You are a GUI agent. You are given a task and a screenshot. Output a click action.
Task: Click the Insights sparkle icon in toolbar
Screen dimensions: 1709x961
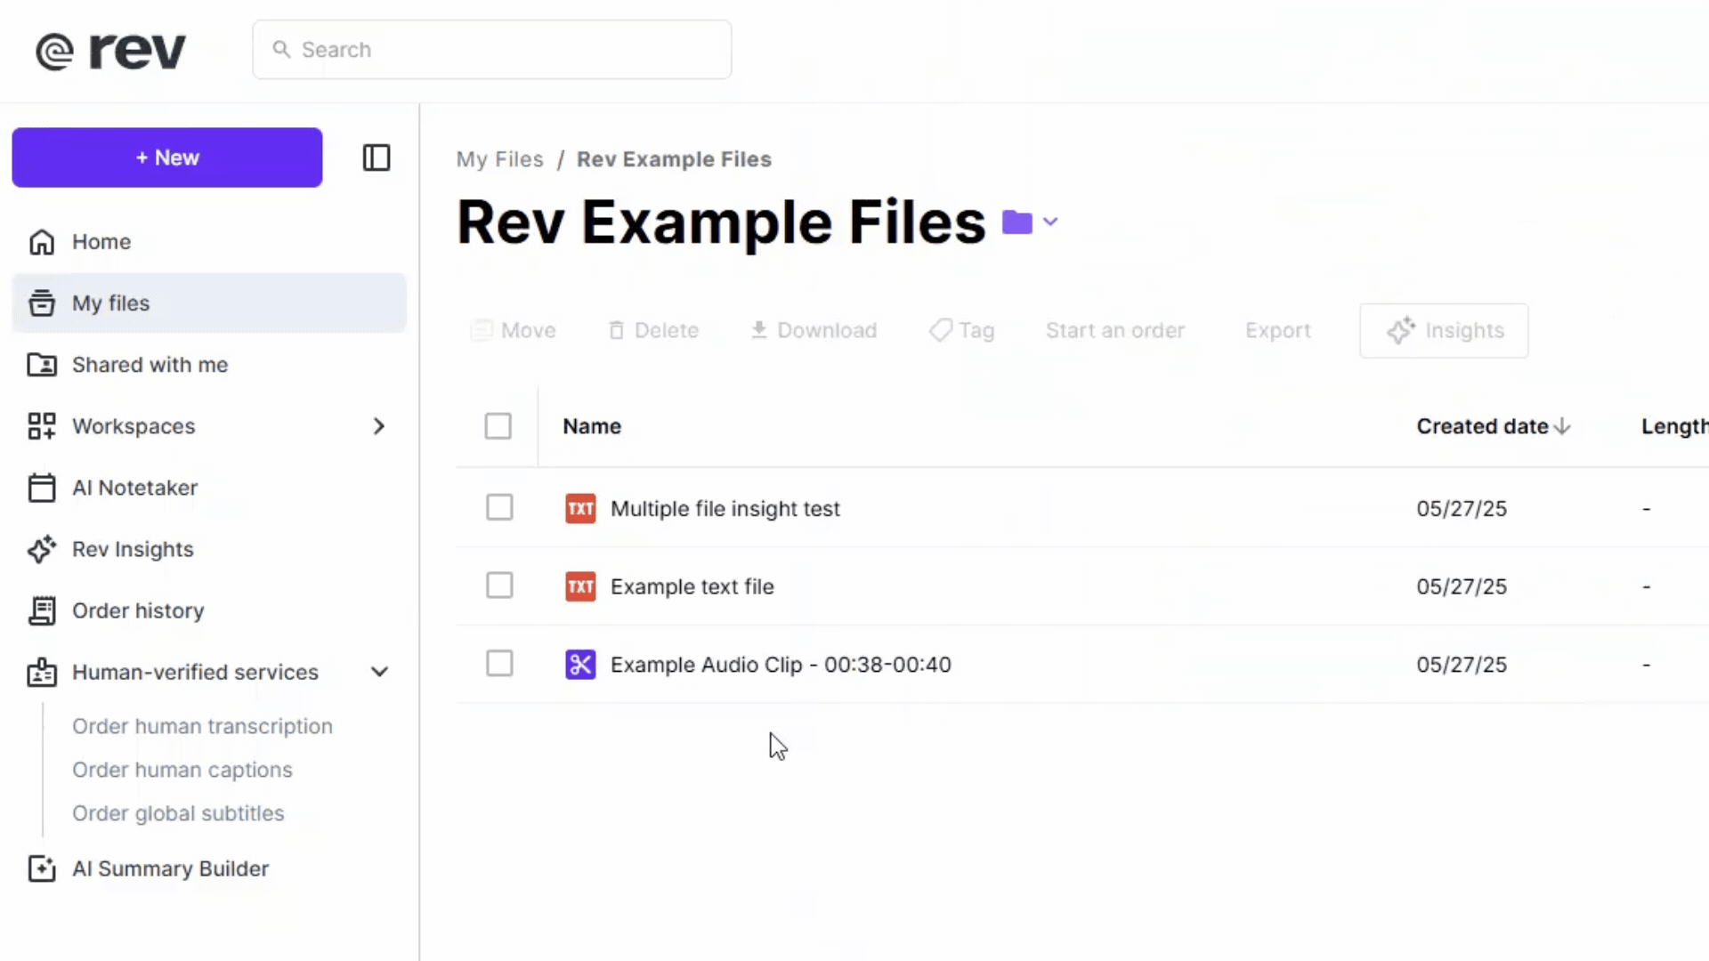tap(1401, 330)
